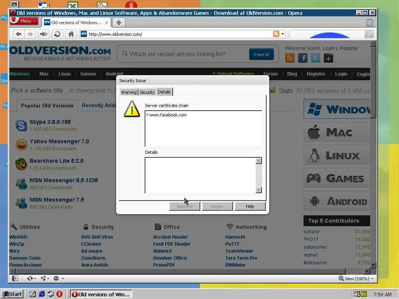The image size is (399, 299).
Task: Click the Skype 3.8.0.188 icon
Action: coord(21,125)
